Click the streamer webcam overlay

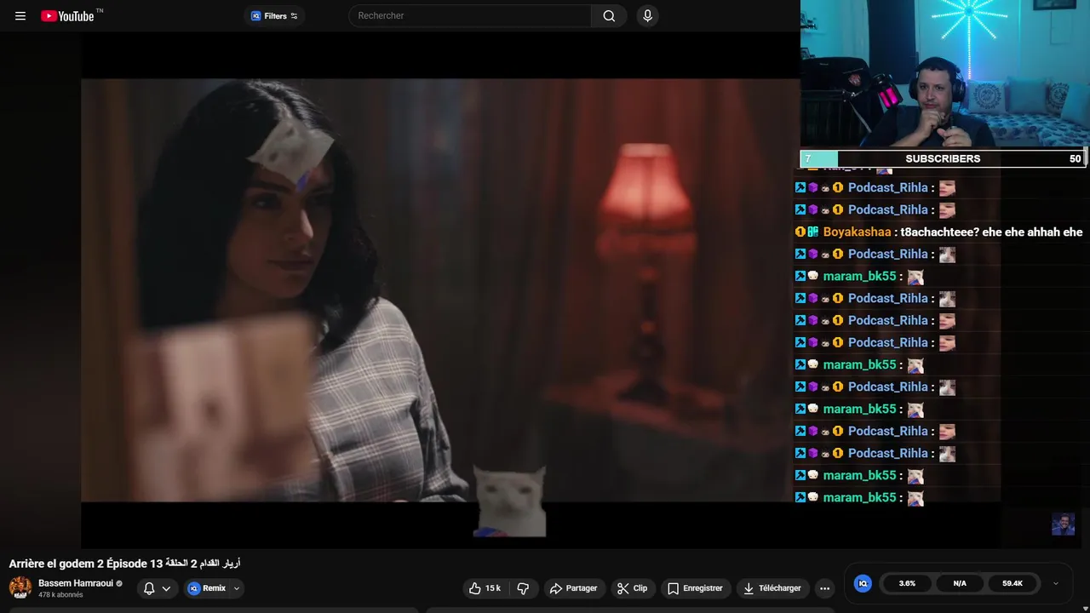point(945,74)
